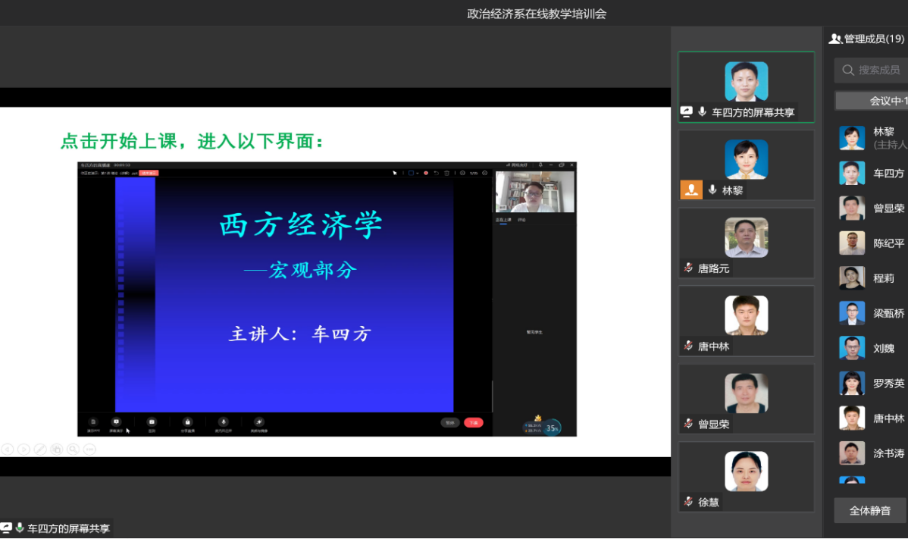Click the orange host badge beside 林黎

click(690, 190)
